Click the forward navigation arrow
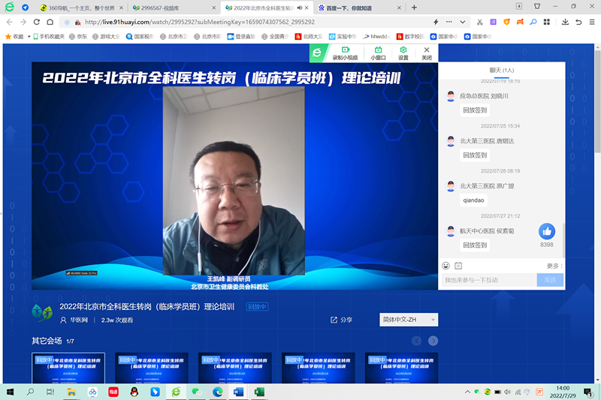This screenshot has height=400, width=601. point(23,22)
